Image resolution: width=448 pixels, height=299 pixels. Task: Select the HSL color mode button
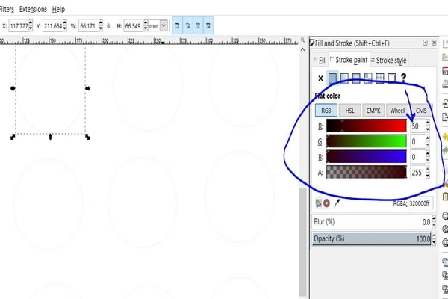tap(349, 111)
